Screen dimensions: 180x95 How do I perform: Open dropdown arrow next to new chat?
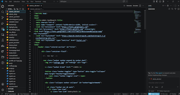pyautogui.click(x=165, y=6)
